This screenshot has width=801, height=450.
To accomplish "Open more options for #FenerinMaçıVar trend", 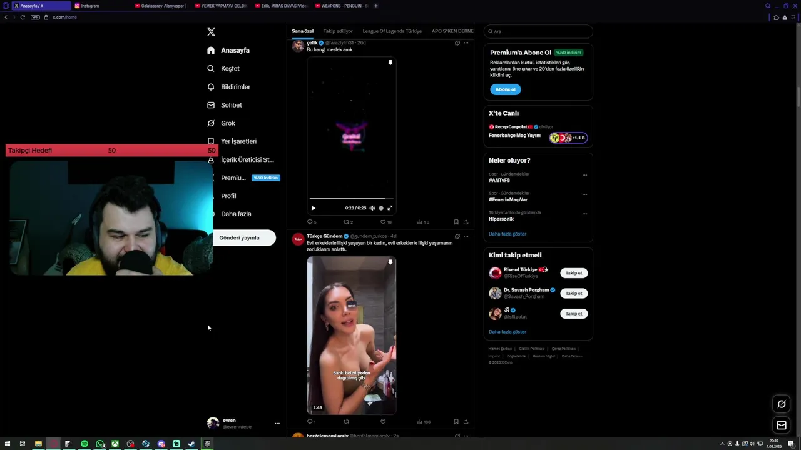I will point(584,194).
